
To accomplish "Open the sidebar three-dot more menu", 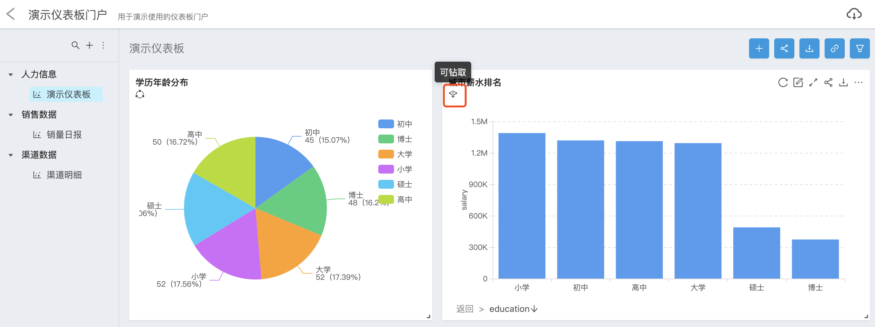I will point(103,45).
